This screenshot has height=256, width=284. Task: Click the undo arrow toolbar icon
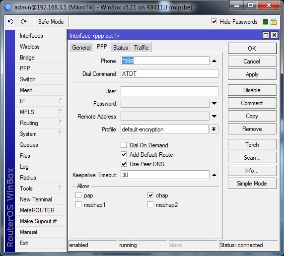point(10,22)
